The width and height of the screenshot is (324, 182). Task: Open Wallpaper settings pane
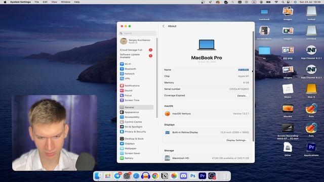click(128, 148)
